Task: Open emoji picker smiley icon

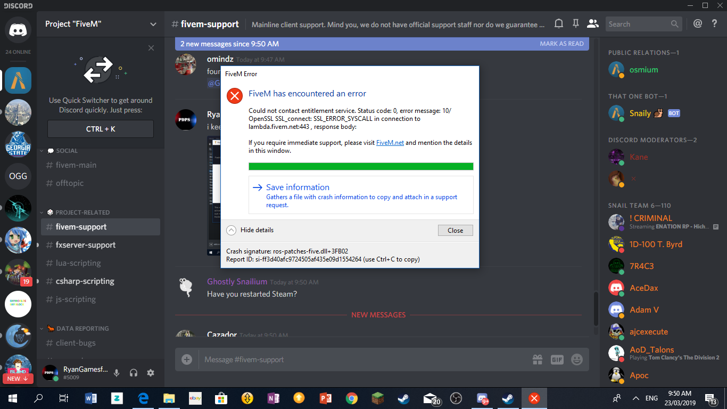Action: click(577, 359)
